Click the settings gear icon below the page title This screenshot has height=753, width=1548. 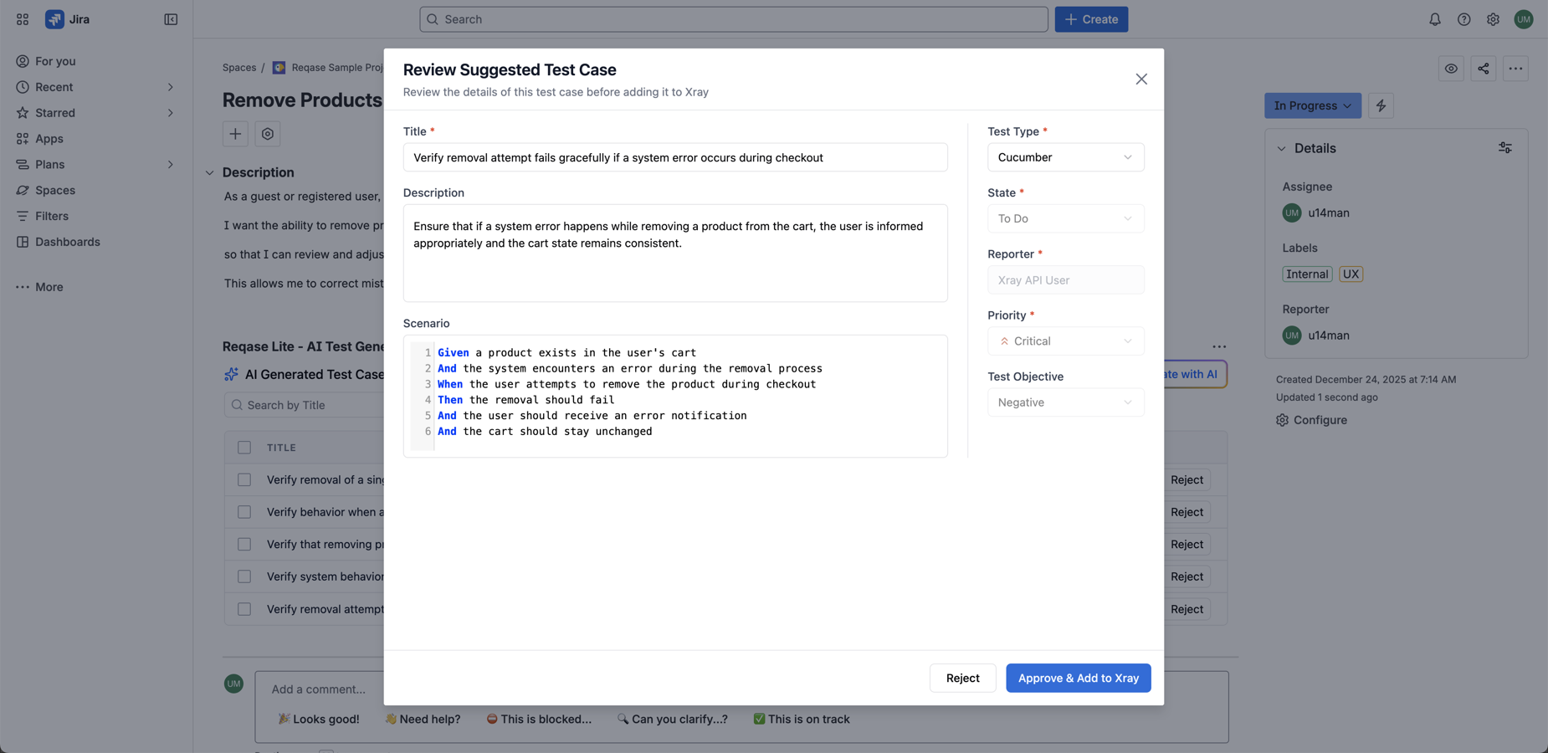(x=267, y=133)
